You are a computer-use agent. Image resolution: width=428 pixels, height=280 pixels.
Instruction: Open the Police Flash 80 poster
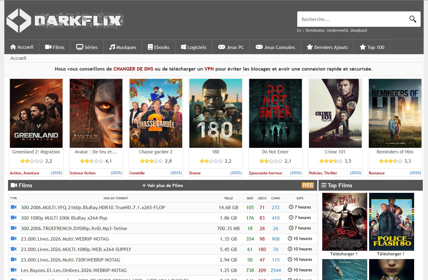(392, 222)
